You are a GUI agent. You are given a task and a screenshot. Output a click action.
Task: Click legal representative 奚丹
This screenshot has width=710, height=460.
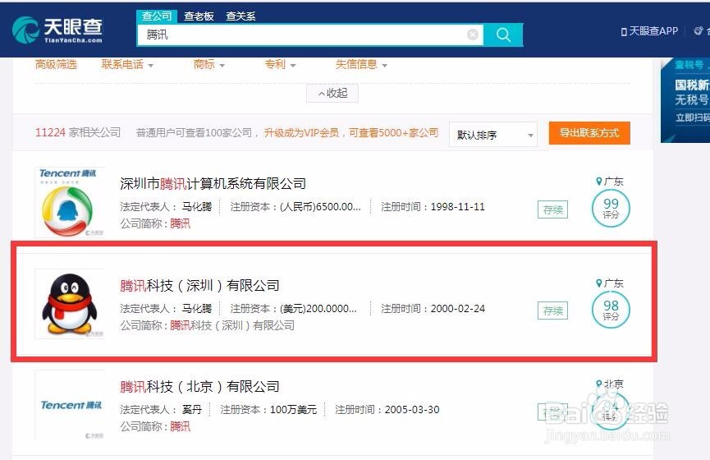pos(192,410)
